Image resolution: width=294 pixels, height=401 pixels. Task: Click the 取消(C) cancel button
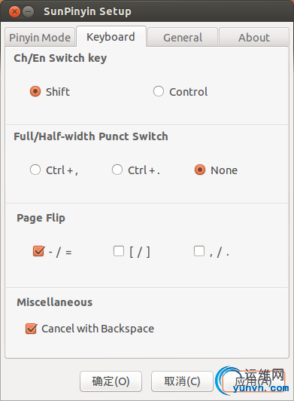pos(182,381)
